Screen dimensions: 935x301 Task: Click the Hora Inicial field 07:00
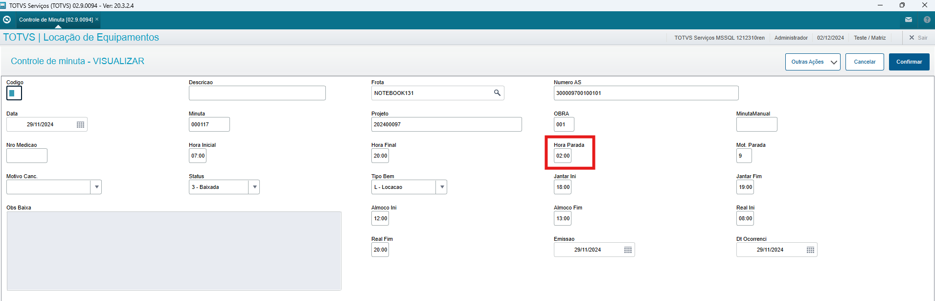click(x=198, y=156)
